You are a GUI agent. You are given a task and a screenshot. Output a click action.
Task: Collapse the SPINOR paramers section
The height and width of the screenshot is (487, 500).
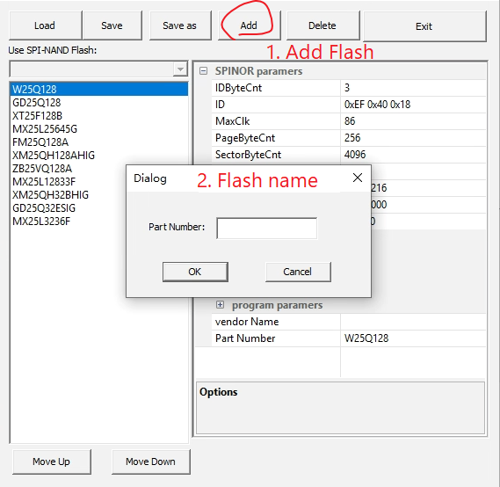203,71
